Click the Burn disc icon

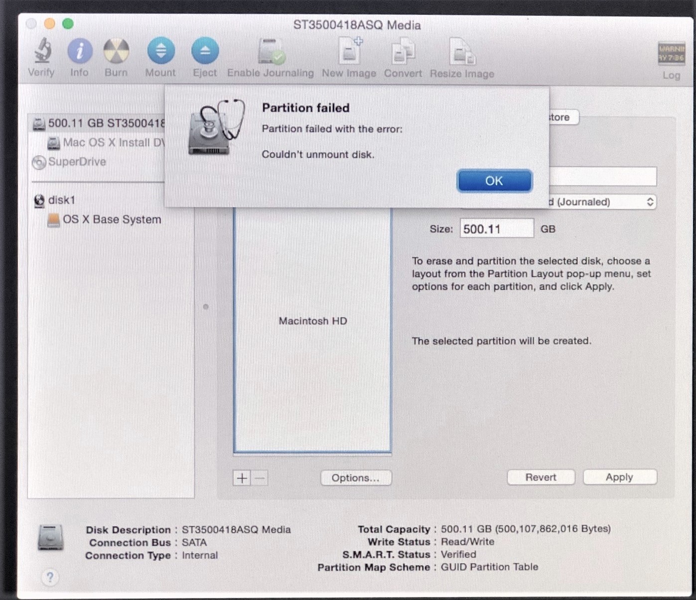click(x=116, y=51)
